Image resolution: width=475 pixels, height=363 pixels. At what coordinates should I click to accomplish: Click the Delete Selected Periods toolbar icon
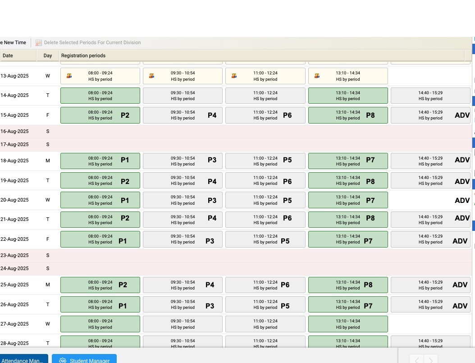click(39, 43)
